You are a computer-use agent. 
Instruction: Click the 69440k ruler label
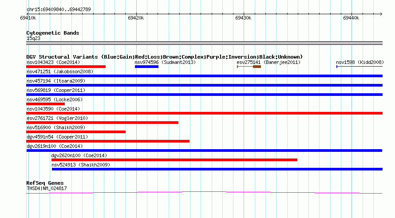click(351, 18)
